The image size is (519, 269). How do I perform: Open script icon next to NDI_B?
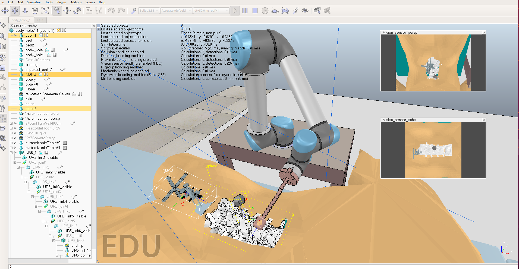(x=40, y=74)
